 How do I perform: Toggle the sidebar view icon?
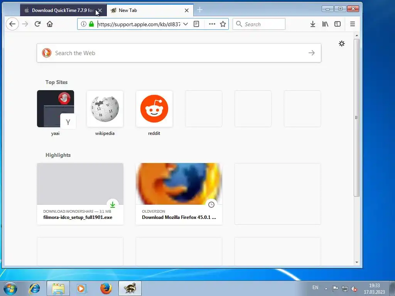338,24
